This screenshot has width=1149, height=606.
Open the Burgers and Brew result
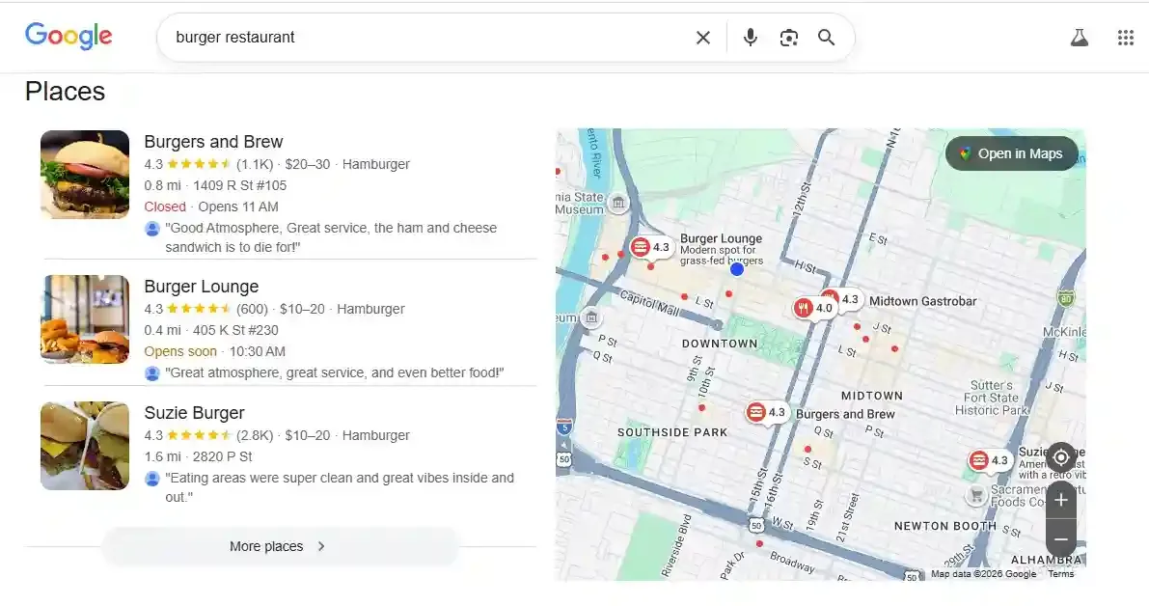point(213,141)
